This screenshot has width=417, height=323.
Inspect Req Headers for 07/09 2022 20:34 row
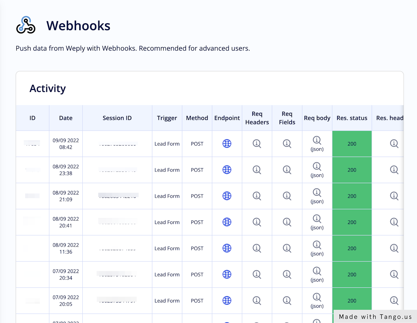click(257, 274)
